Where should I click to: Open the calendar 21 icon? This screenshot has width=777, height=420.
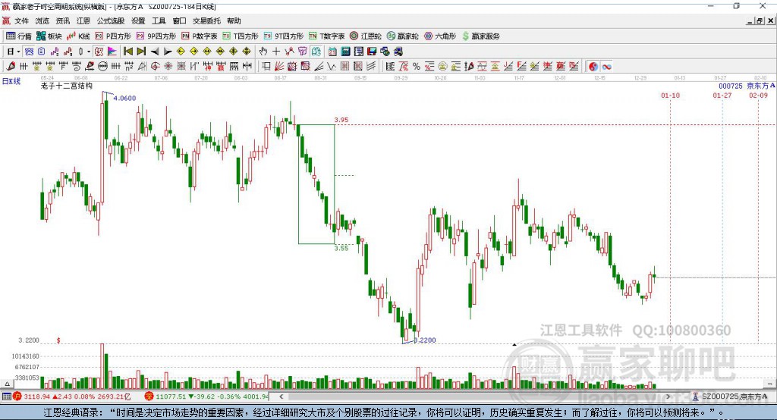pos(332,52)
